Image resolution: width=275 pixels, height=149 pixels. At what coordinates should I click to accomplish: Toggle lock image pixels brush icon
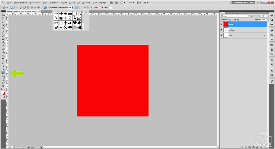pos(233,20)
